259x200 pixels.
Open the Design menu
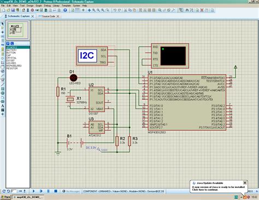[30, 5]
